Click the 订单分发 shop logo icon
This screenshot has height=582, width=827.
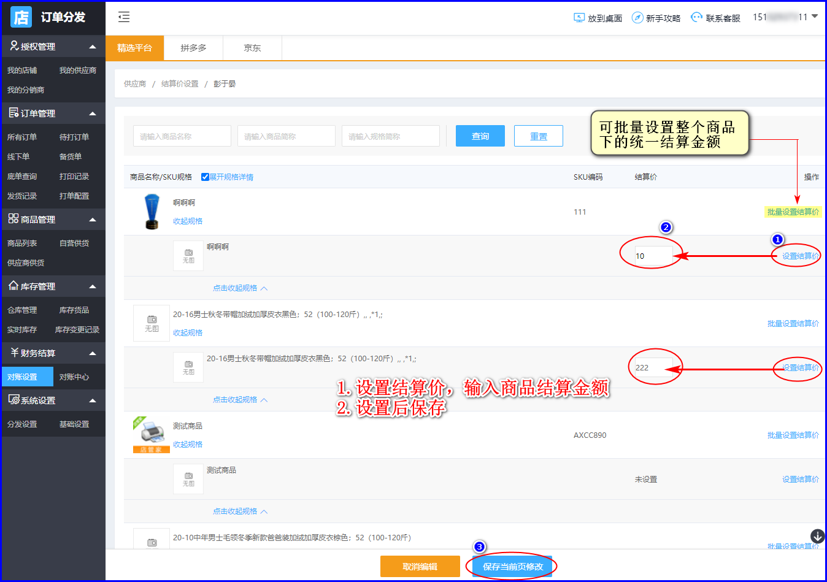coord(21,17)
